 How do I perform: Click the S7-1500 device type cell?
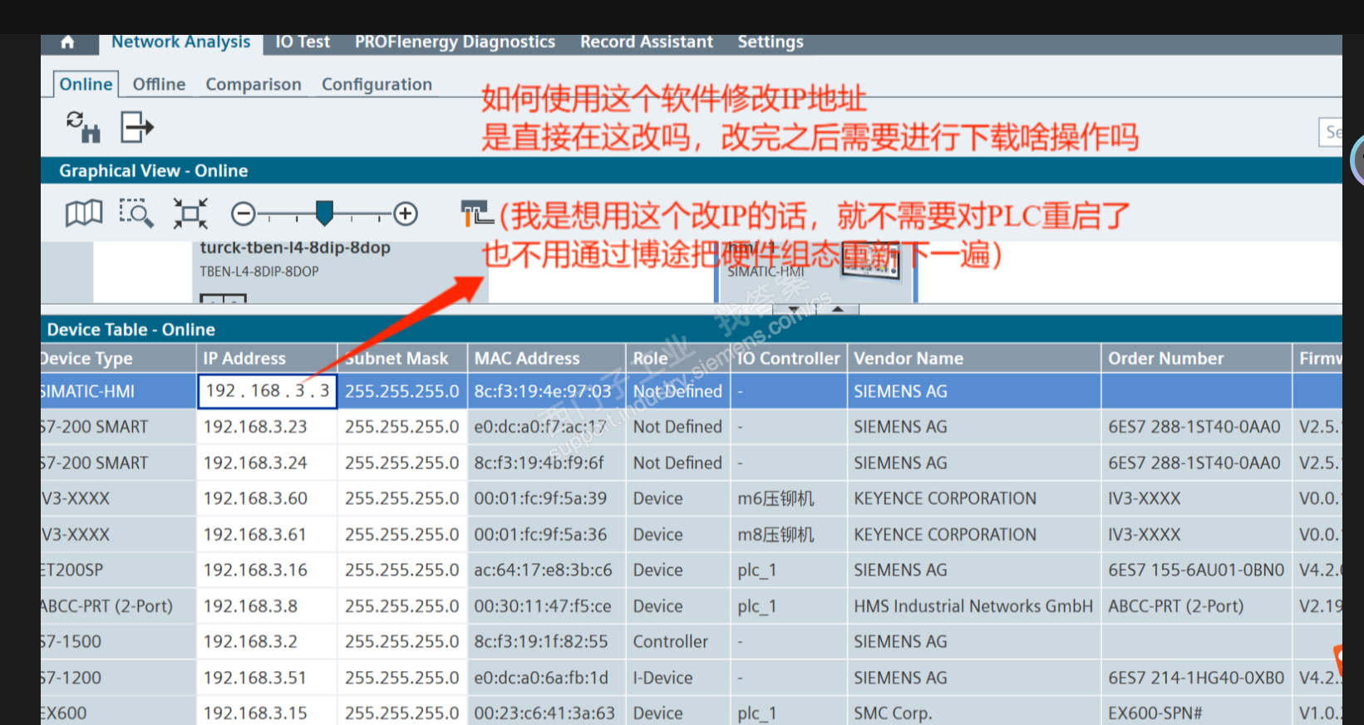118,642
